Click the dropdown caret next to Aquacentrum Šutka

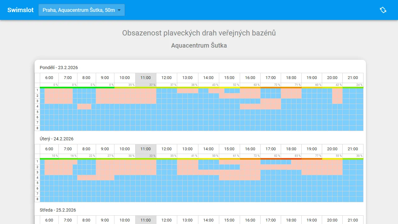click(119, 10)
